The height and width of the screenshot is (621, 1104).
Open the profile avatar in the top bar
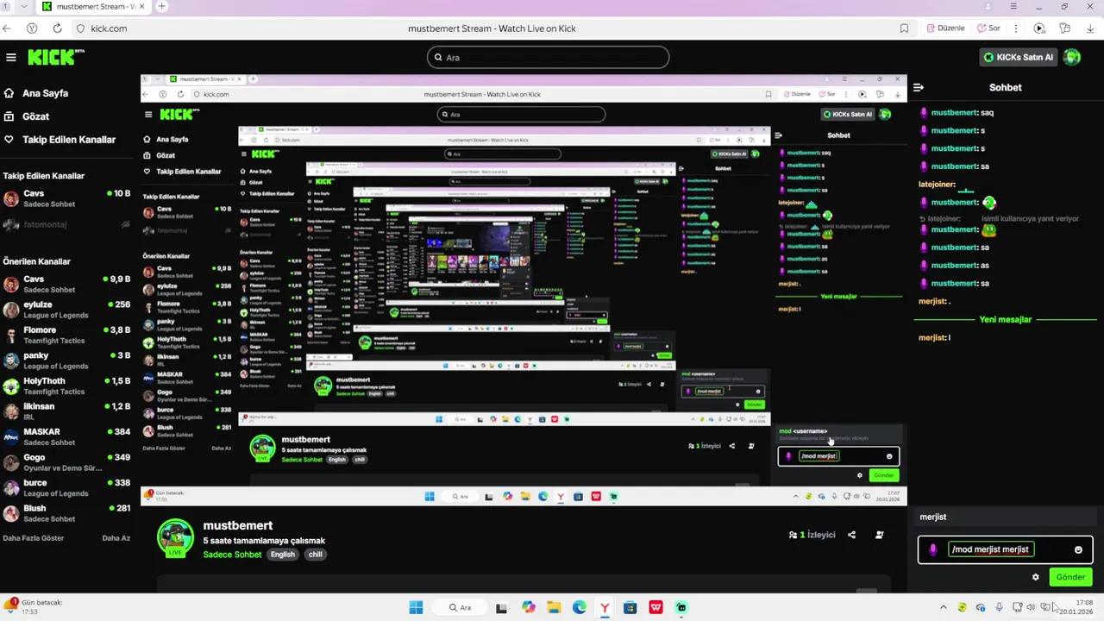(1072, 57)
